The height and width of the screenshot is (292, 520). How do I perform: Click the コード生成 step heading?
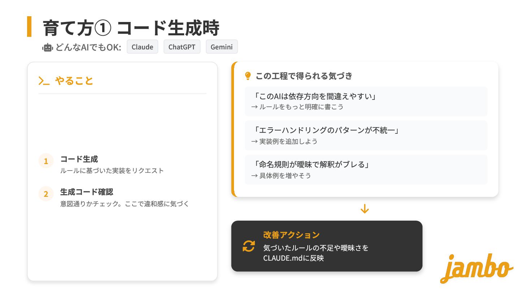pyautogui.click(x=79, y=159)
